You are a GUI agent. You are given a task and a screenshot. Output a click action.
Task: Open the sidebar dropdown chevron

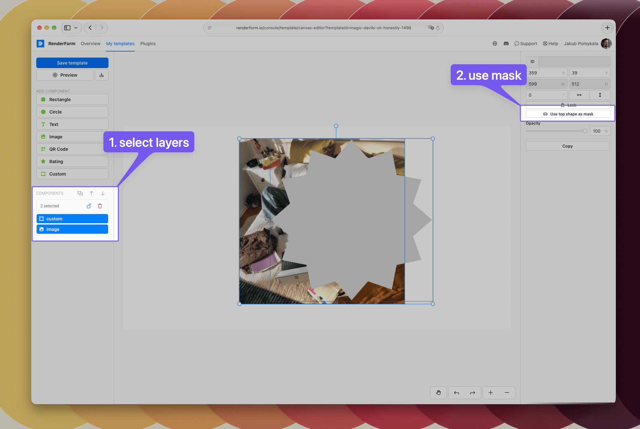(x=76, y=28)
